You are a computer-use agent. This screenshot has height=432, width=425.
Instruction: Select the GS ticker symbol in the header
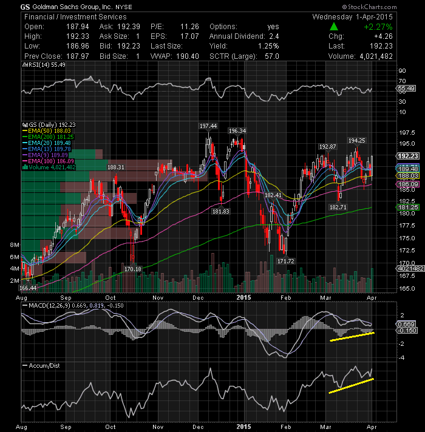coord(25,7)
